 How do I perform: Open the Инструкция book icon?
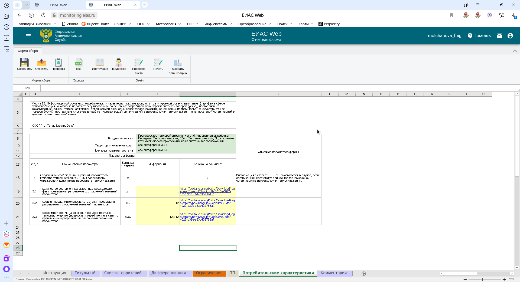pos(100,63)
